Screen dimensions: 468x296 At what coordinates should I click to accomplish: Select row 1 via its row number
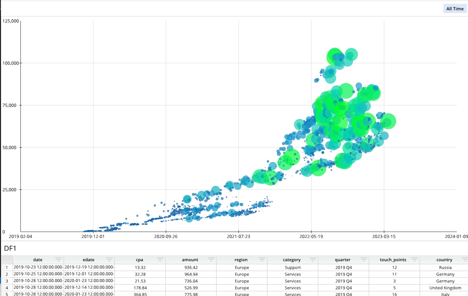[x=7, y=267]
